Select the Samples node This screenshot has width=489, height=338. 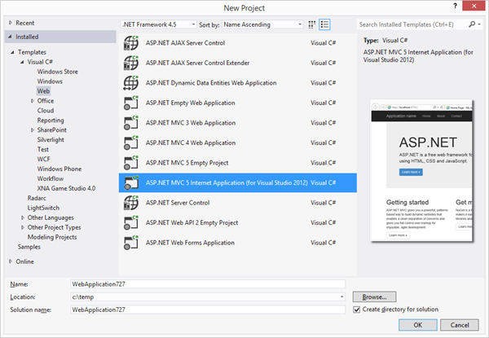click(x=29, y=247)
